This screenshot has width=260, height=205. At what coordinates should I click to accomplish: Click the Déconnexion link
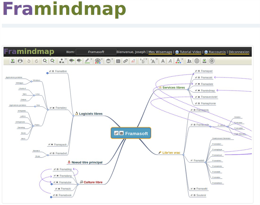click(239, 52)
